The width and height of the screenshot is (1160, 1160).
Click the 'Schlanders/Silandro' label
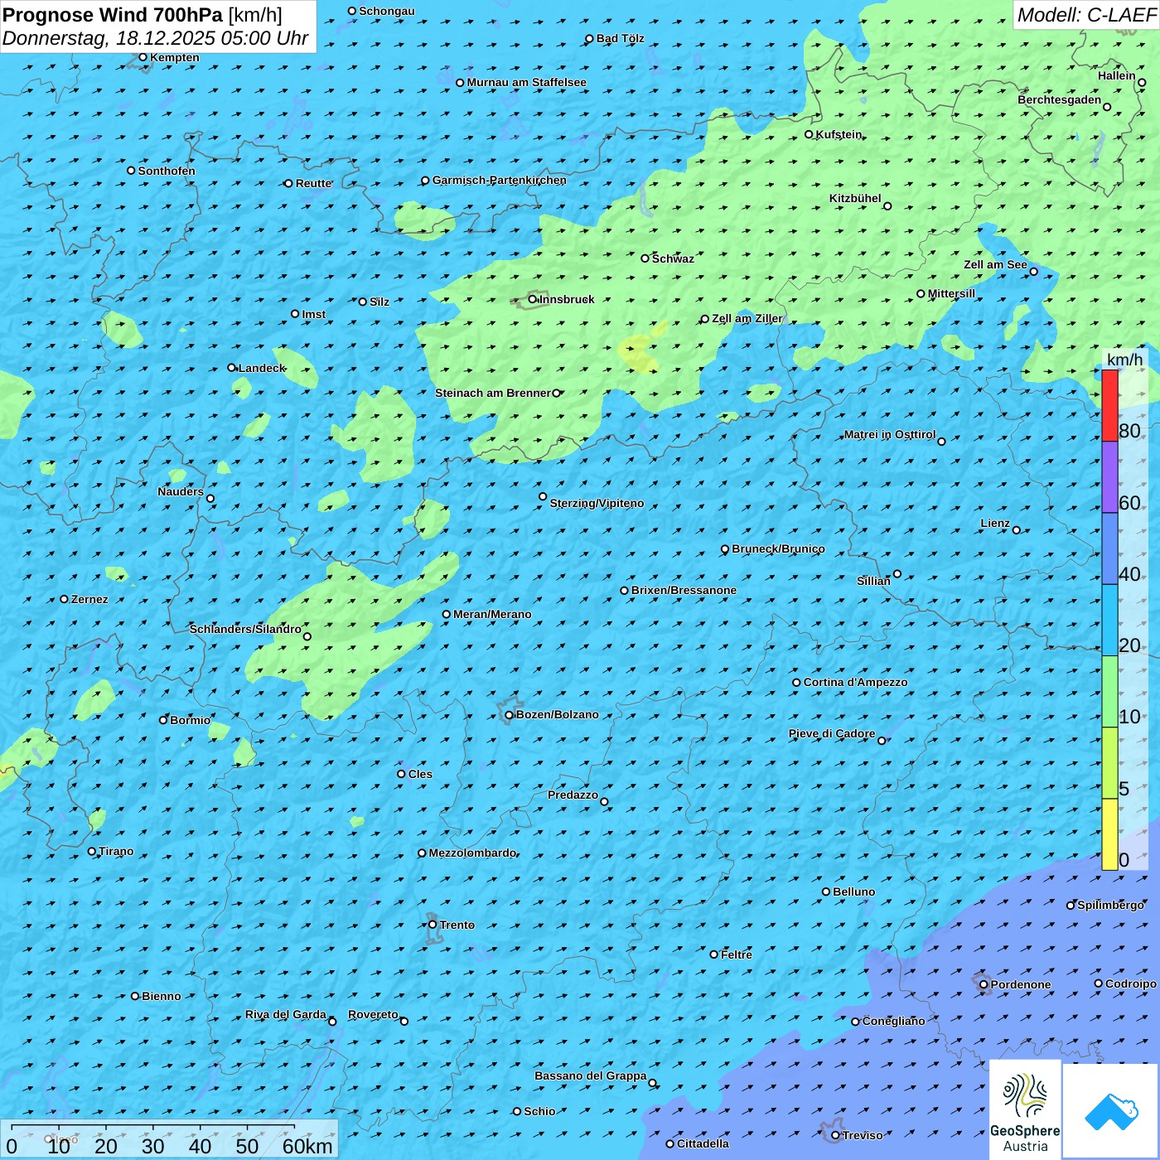point(245,629)
